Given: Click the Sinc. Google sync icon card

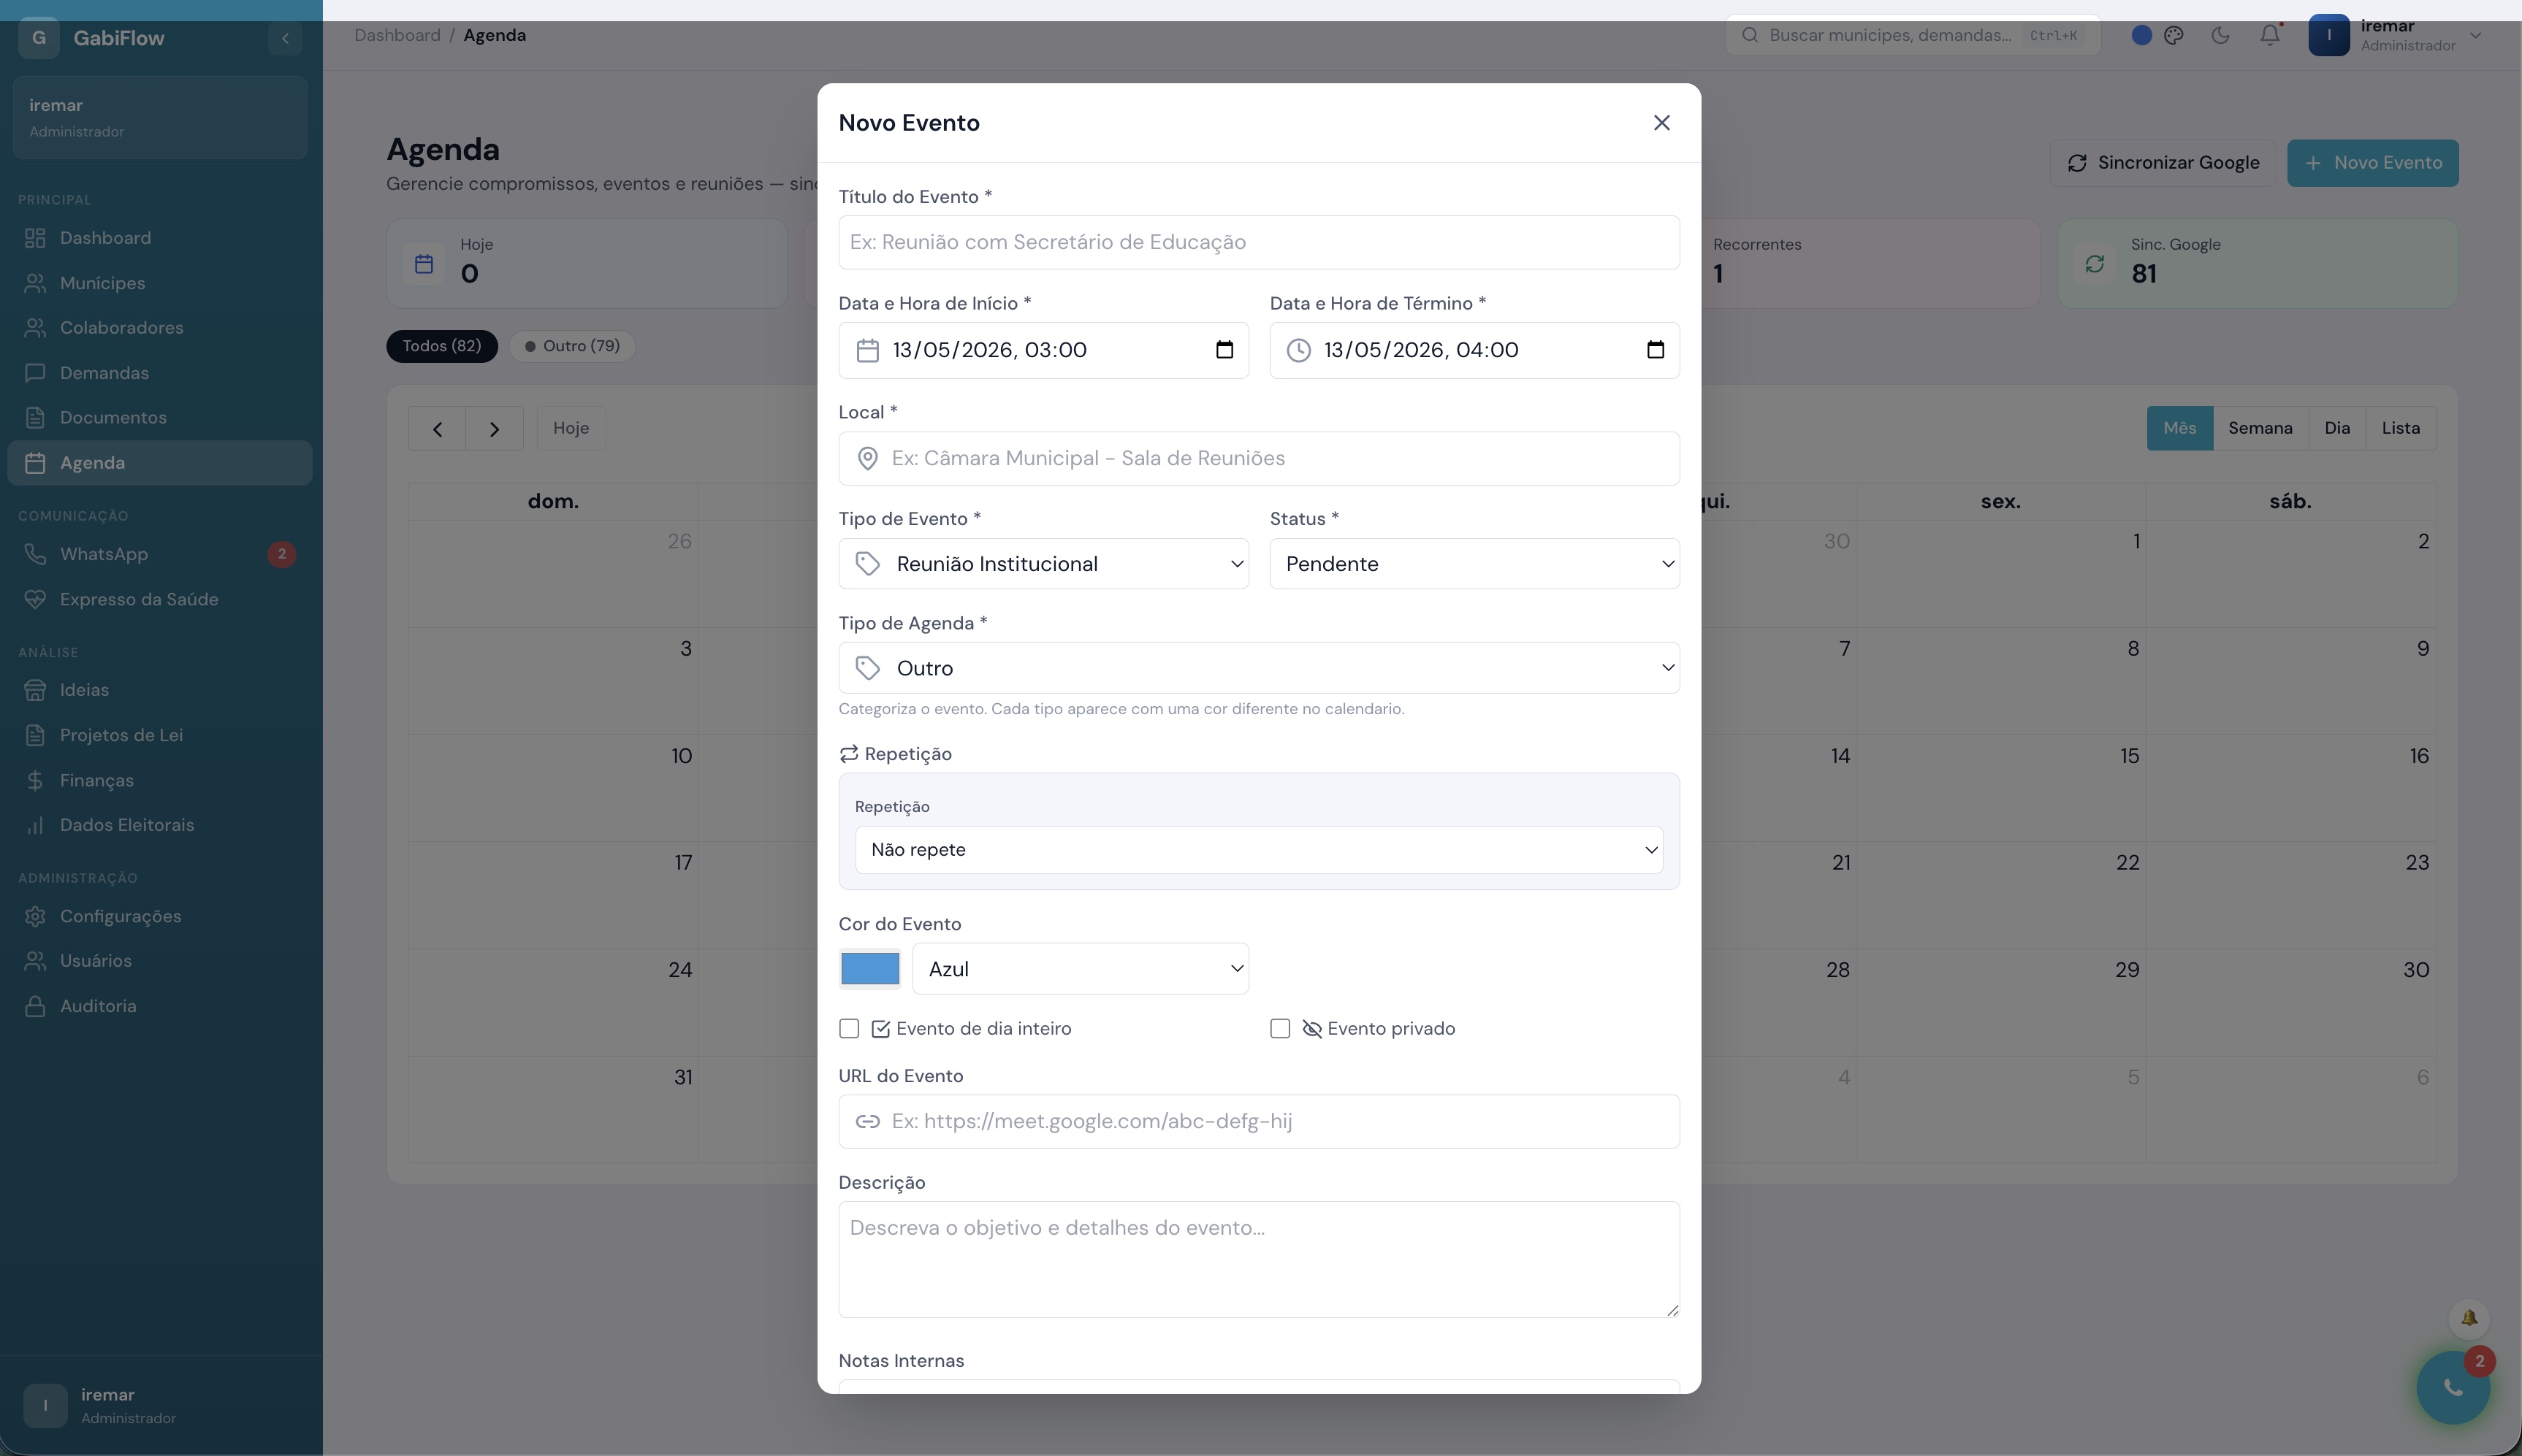Looking at the screenshot, I should pyautogui.click(x=2095, y=264).
